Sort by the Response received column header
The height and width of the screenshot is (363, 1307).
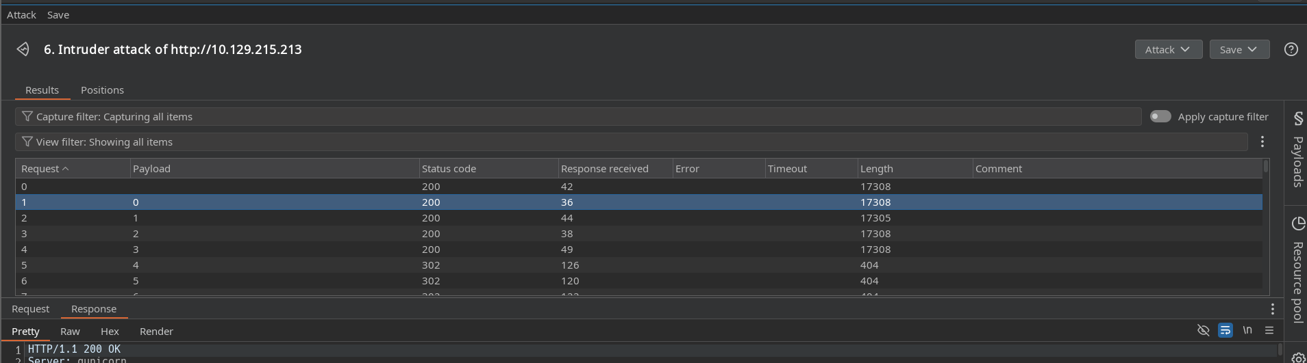tap(615, 168)
